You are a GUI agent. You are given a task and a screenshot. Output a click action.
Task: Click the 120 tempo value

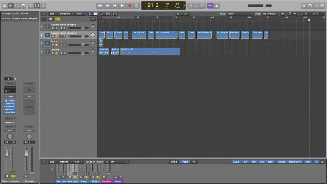click(x=166, y=4)
